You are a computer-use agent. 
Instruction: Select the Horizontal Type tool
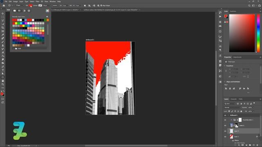[3, 70]
